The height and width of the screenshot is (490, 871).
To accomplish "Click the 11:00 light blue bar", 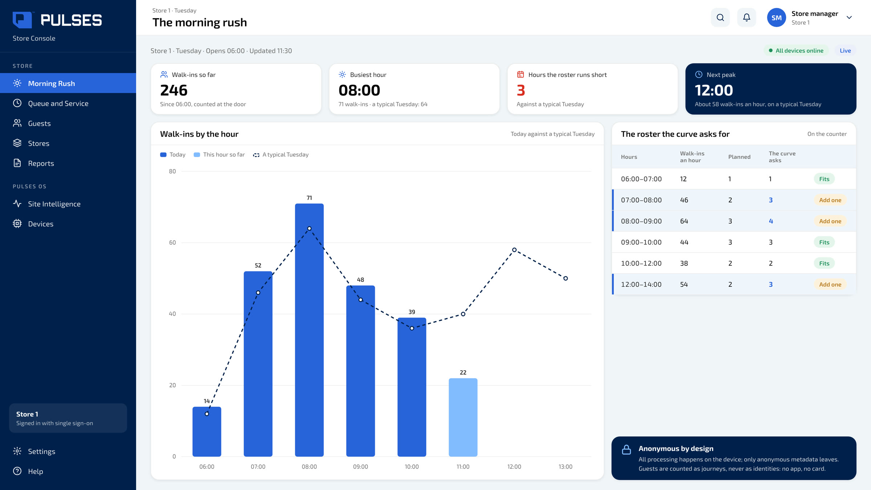I will [463, 417].
